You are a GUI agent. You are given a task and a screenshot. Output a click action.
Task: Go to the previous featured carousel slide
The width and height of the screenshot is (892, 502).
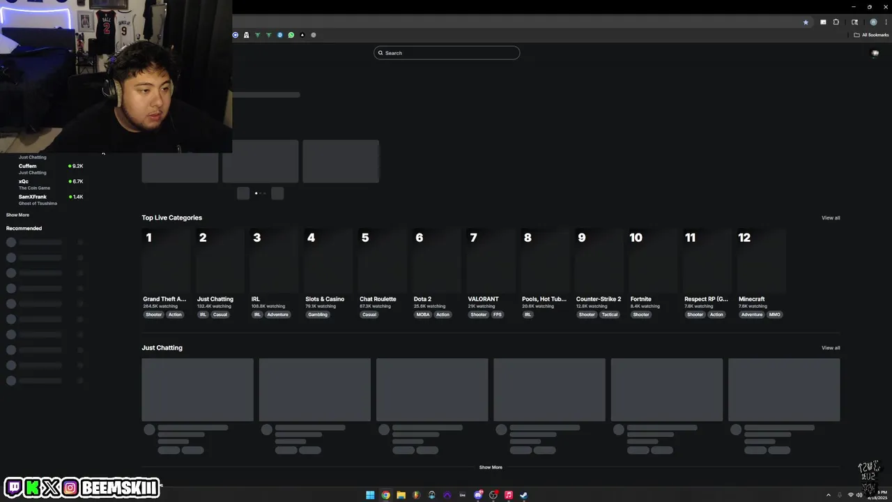[243, 193]
